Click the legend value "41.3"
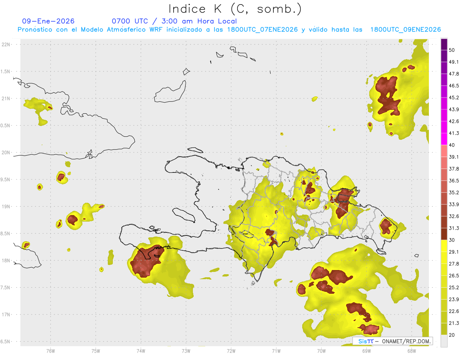The height and width of the screenshot is (356, 462). click(x=454, y=133)
